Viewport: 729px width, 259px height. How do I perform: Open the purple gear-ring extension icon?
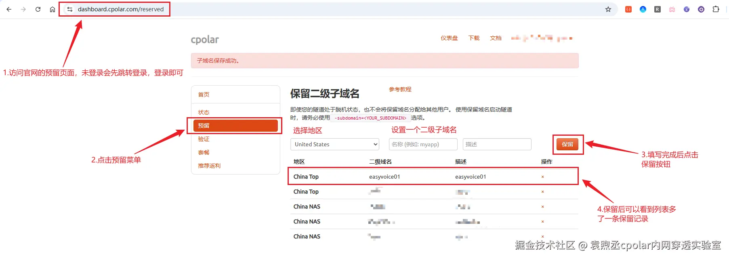(701, 9)
